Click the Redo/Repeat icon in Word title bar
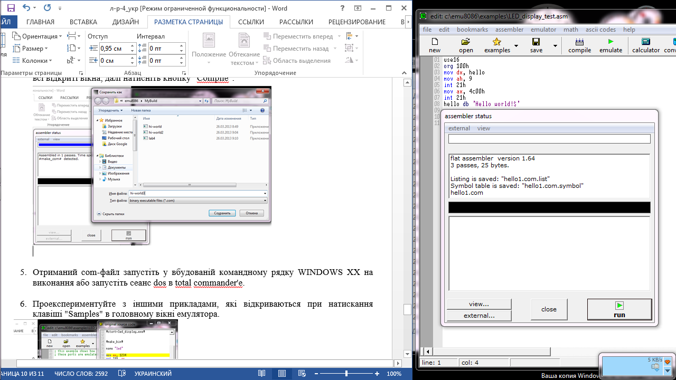Viewport: 676px width, 380px height. click(x=47, y=8)
